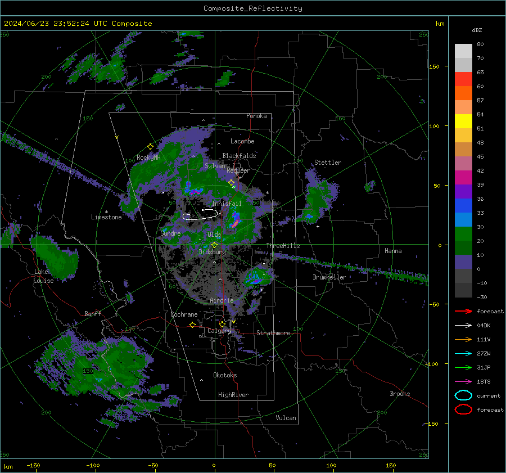Click the RedDeer label

point(238,170)
